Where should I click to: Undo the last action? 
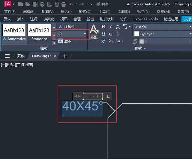71,4
